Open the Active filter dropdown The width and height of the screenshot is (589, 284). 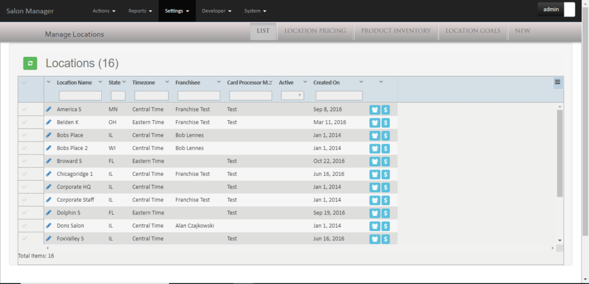click(292, 95)
